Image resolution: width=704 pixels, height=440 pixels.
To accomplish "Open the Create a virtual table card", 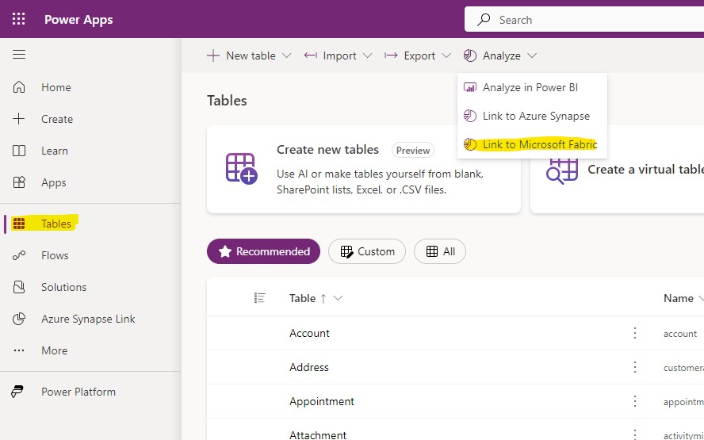I will point(617,169).
